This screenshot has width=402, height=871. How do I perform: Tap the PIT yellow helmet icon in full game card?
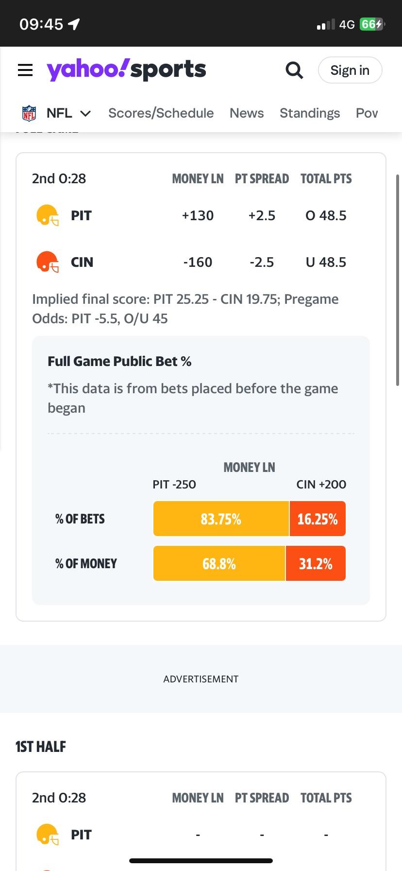coord(48,215)
